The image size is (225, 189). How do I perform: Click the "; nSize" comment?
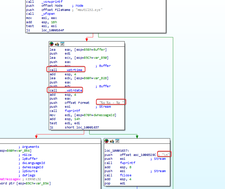pos(25,155)
